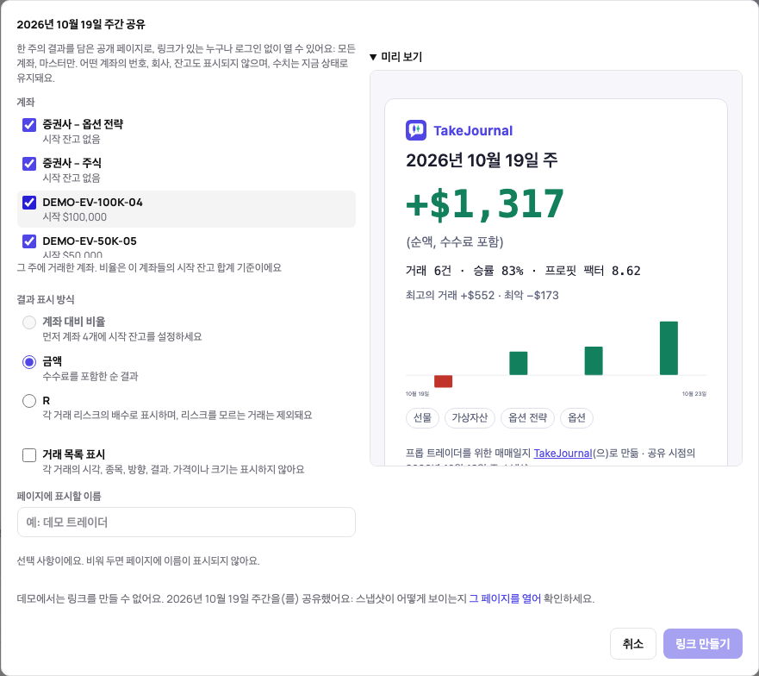Click the 10월 23일 chart axis label

point(694,394)
